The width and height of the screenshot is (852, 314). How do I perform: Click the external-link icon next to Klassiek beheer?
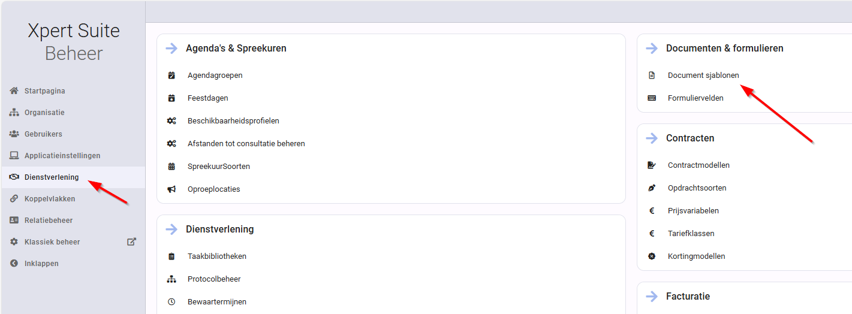pyautogui.click(x=132, y=241)
